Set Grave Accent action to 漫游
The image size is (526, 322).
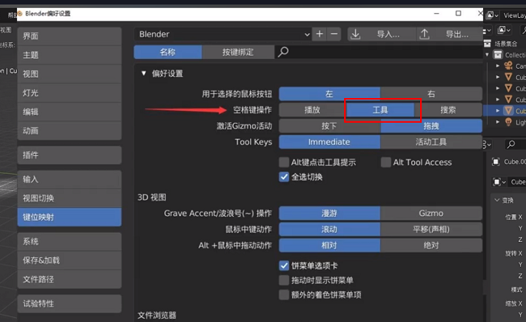point(329,214)
